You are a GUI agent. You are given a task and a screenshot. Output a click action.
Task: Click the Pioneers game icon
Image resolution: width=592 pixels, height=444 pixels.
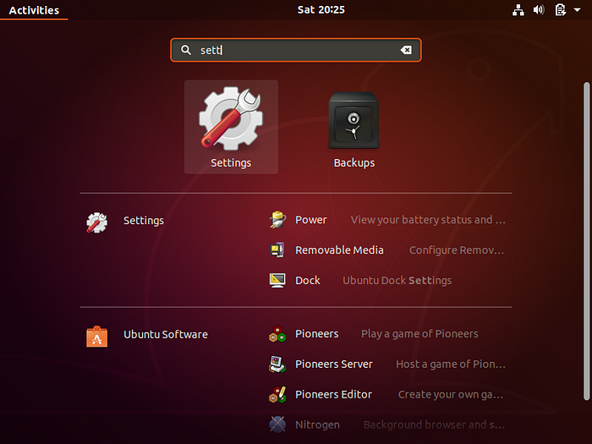pos(277,334)
